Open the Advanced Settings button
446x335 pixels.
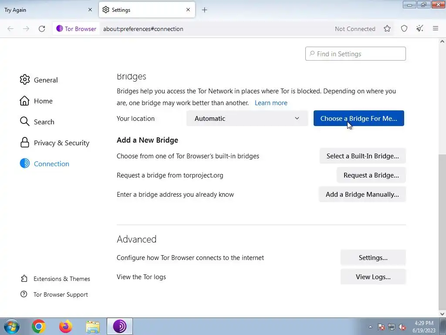coord(373,257)
